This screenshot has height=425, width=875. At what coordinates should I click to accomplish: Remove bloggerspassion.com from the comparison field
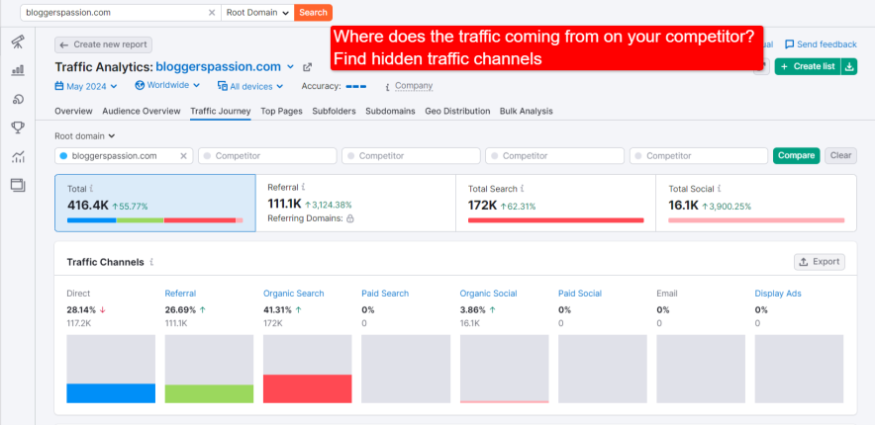[183, 156]
